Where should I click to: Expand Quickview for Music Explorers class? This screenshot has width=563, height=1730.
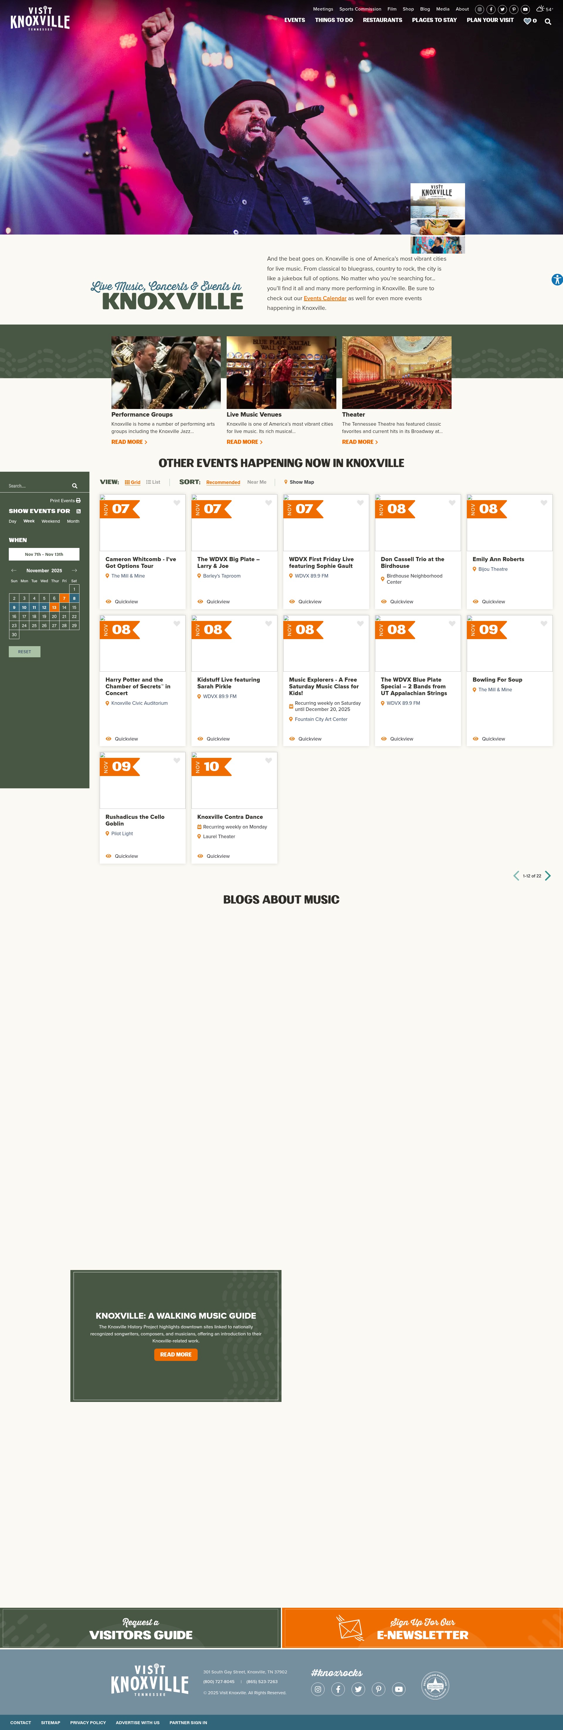(x=306, y=739)
